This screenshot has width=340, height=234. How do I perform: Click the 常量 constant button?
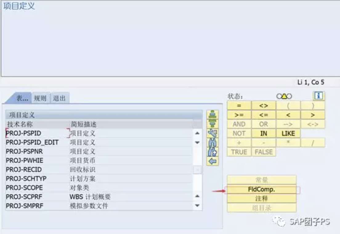click(x=261, y=180)
